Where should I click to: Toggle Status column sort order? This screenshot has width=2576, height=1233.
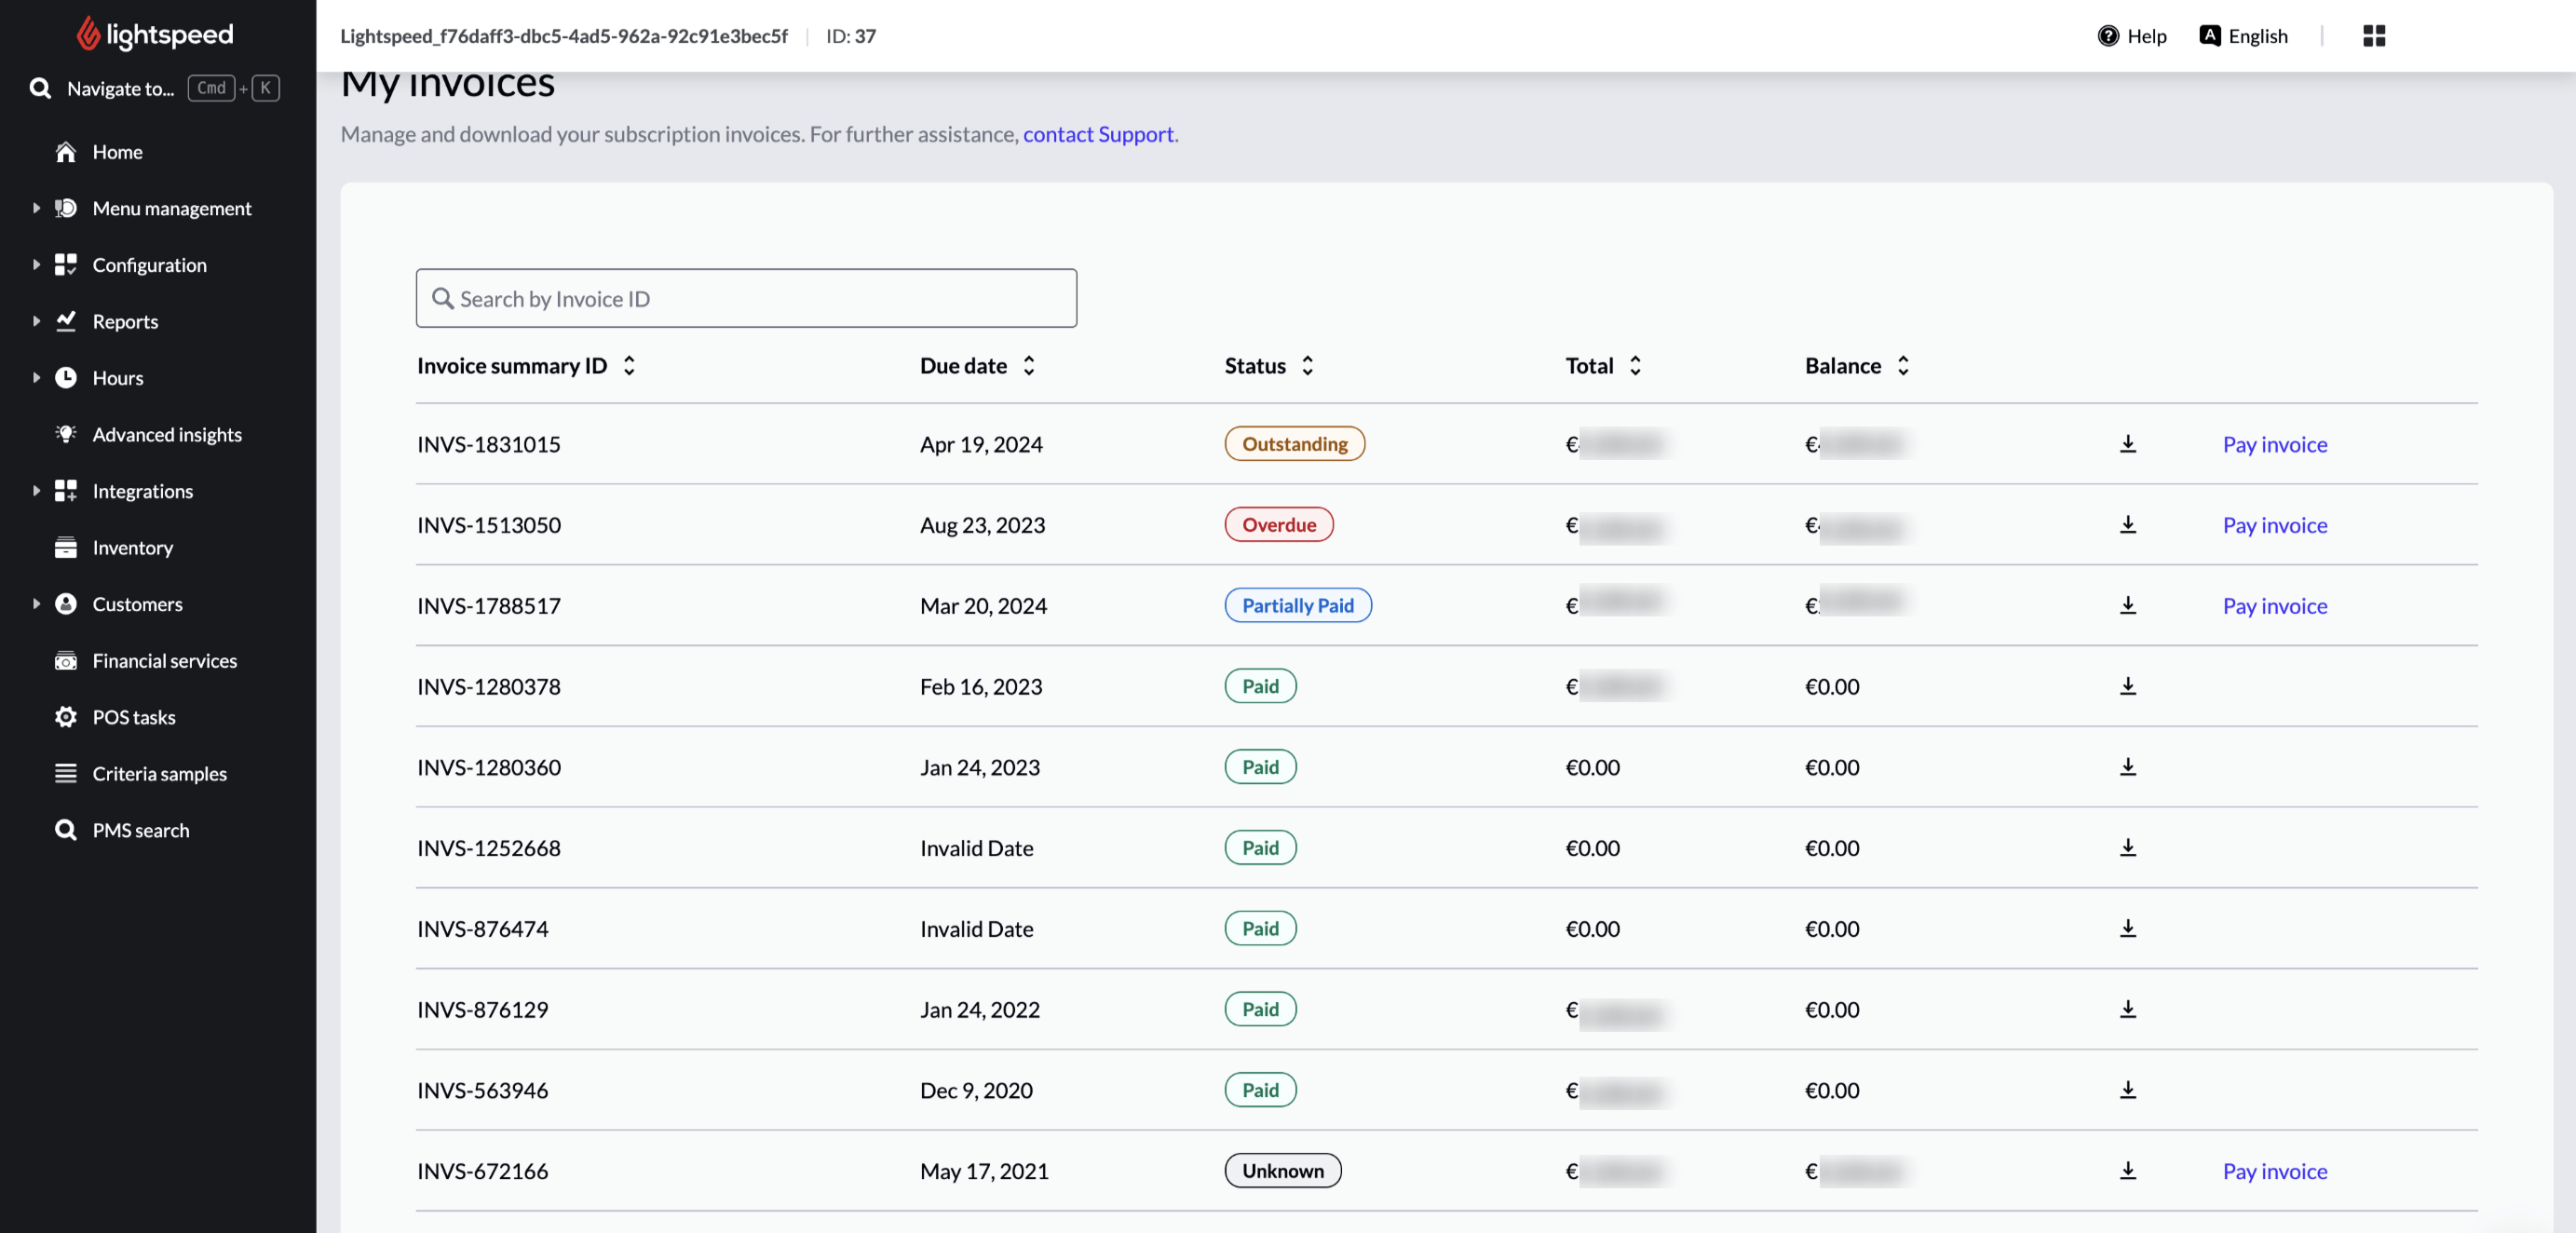[x=1308, y=364]
